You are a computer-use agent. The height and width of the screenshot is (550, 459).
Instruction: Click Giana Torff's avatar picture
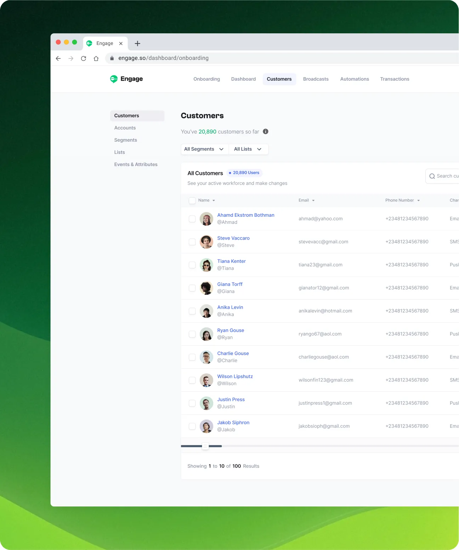point(206,288)
